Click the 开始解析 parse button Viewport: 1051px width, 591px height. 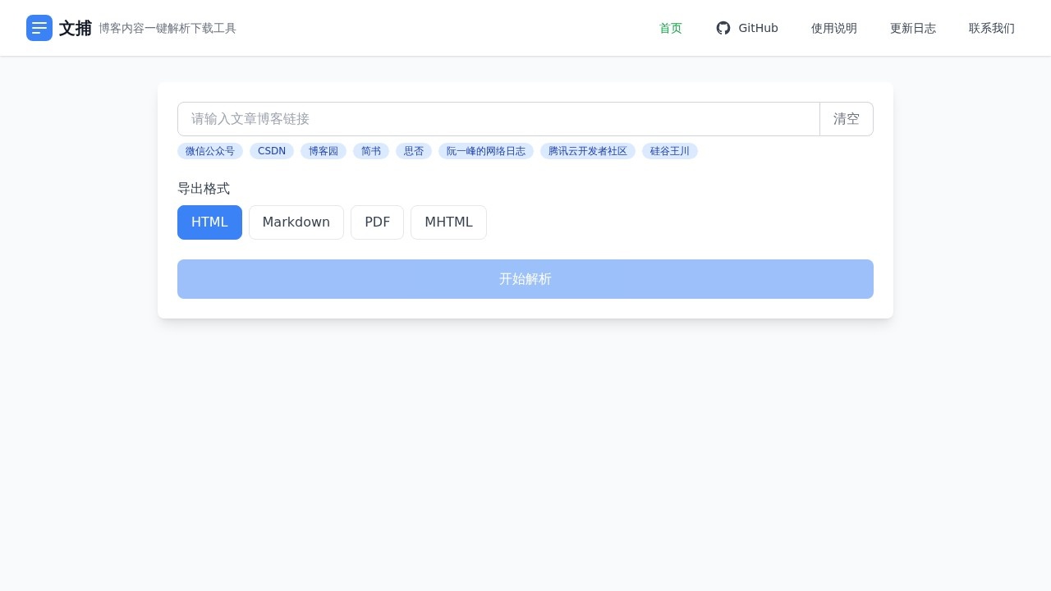(525, 279)
